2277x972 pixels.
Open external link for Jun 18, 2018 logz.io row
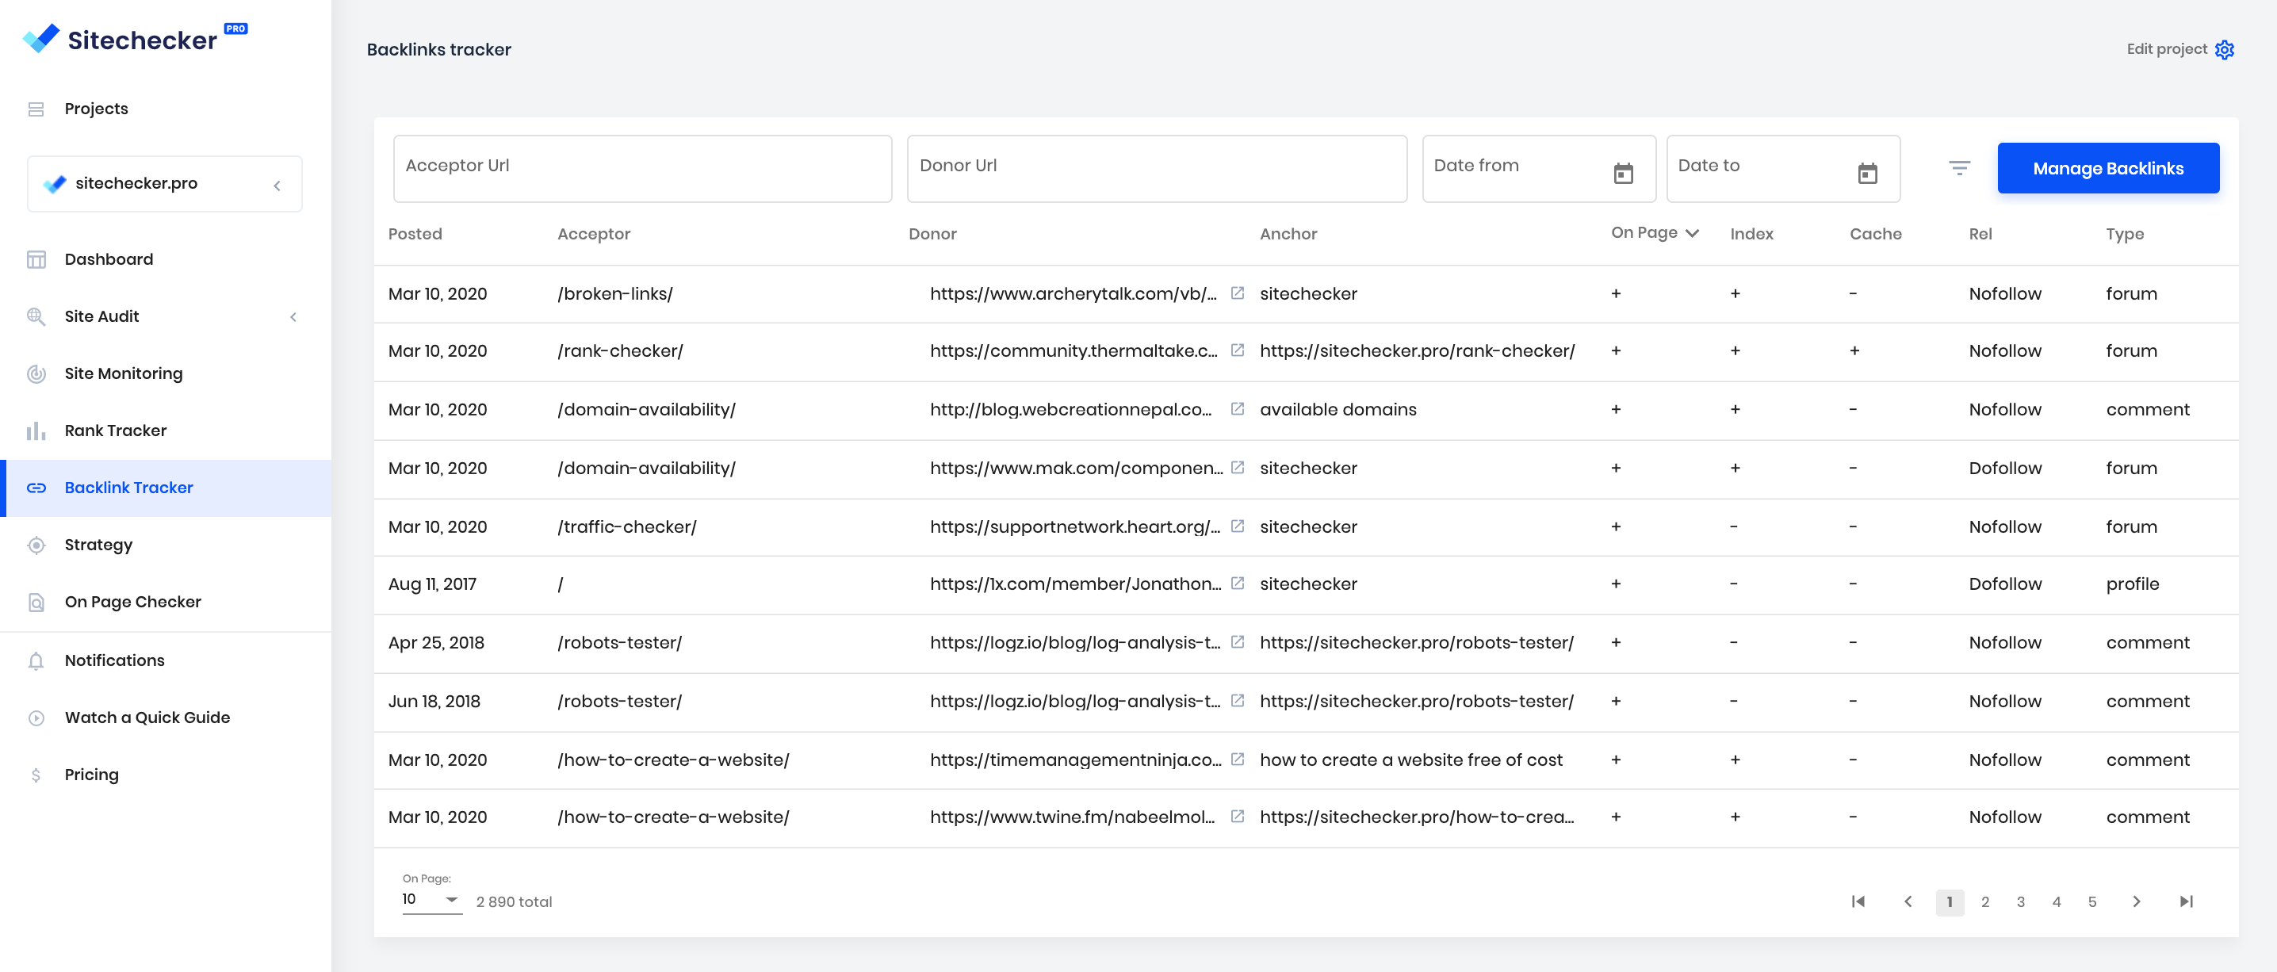coord(1238,701)
